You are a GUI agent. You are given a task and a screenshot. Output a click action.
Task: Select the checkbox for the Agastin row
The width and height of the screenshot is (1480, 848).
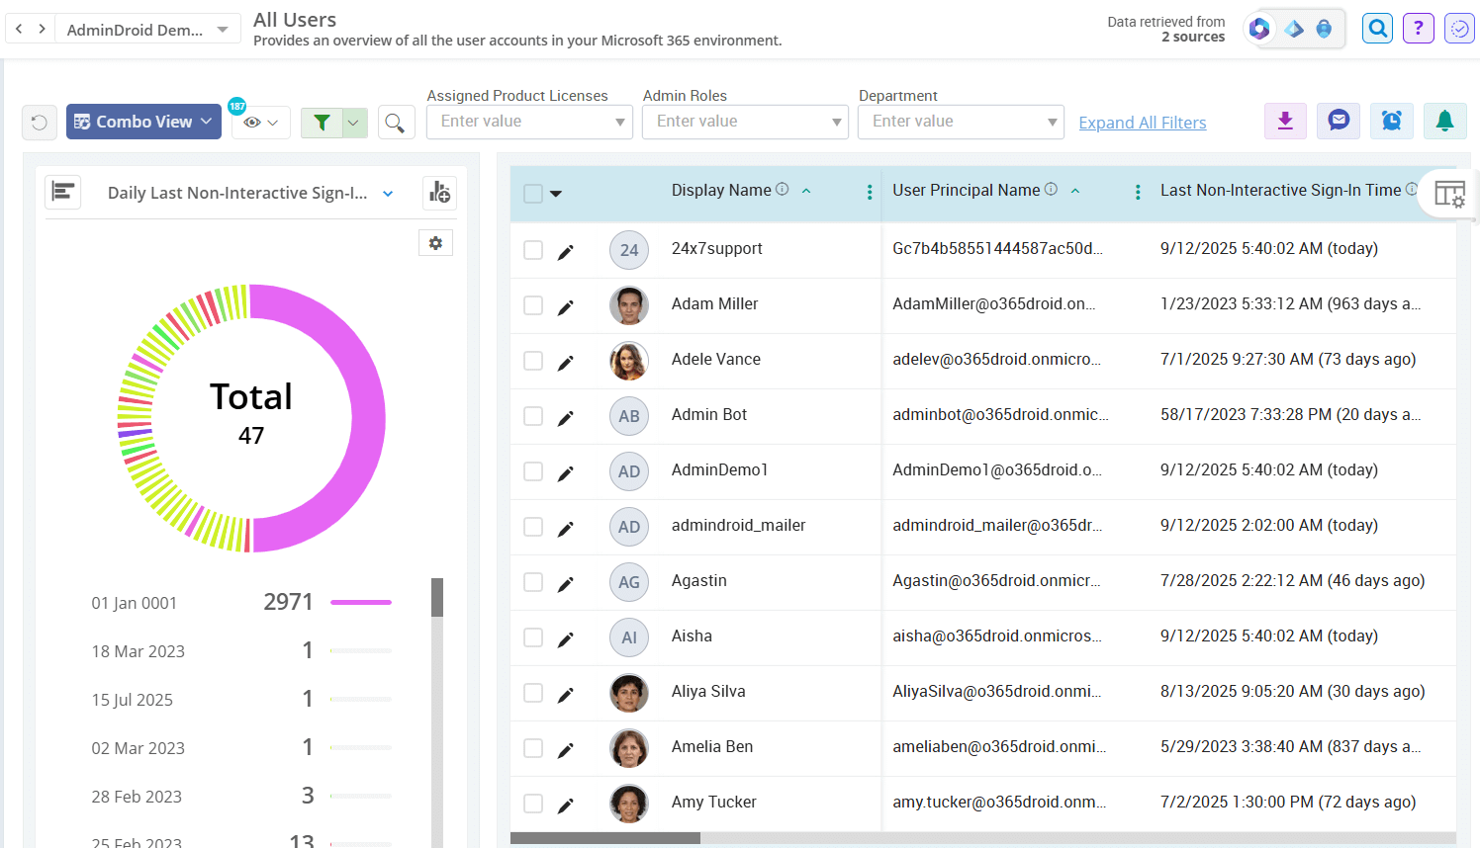point(532,582)
